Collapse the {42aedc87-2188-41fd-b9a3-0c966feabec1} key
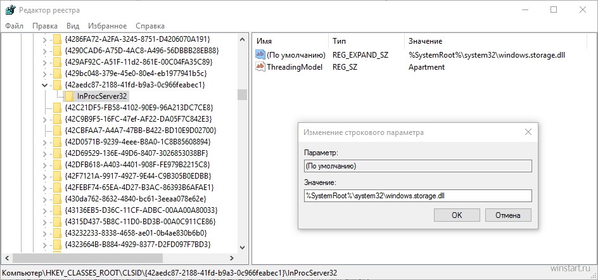This screenshot has width=598, height=280. pyautogui.click(x=44, y=85)
